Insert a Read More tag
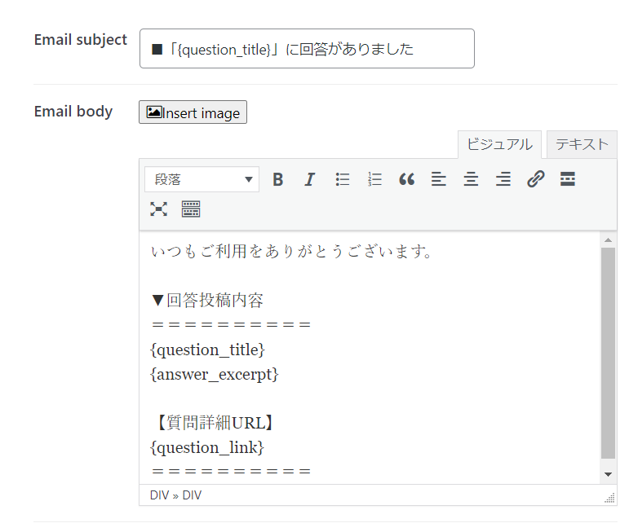The image size is (629, 532). point(568,179)
